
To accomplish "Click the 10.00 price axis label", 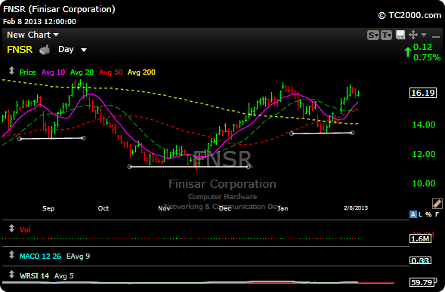I will (x=423, y=183).
